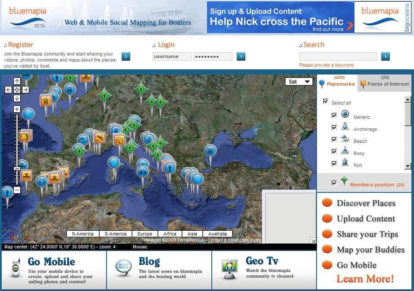This screenshot has width=414, height=291.
Task: Click the bluemapia bigoceans logo
Action: click(x=383, y=17)
